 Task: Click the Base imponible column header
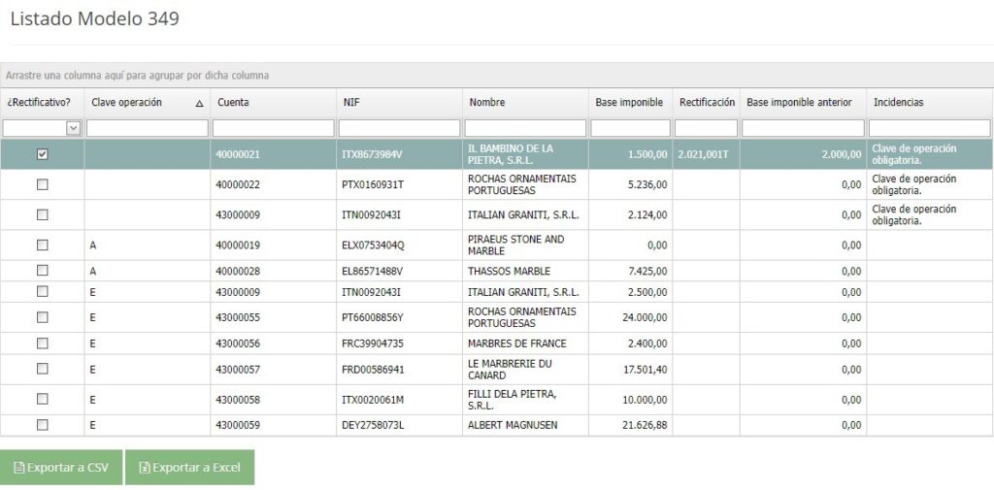629,103
